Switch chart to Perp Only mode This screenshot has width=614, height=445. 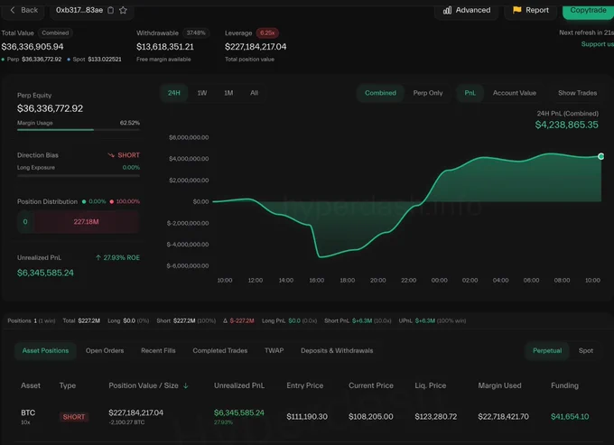(428, 93)
